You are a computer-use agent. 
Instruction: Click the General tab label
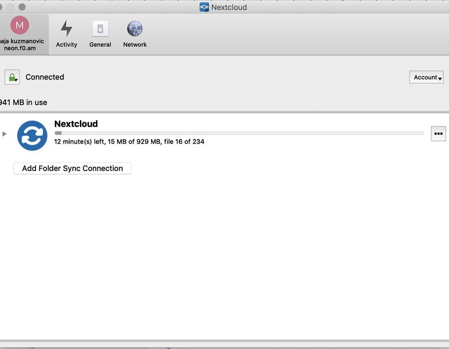(100, 45)
